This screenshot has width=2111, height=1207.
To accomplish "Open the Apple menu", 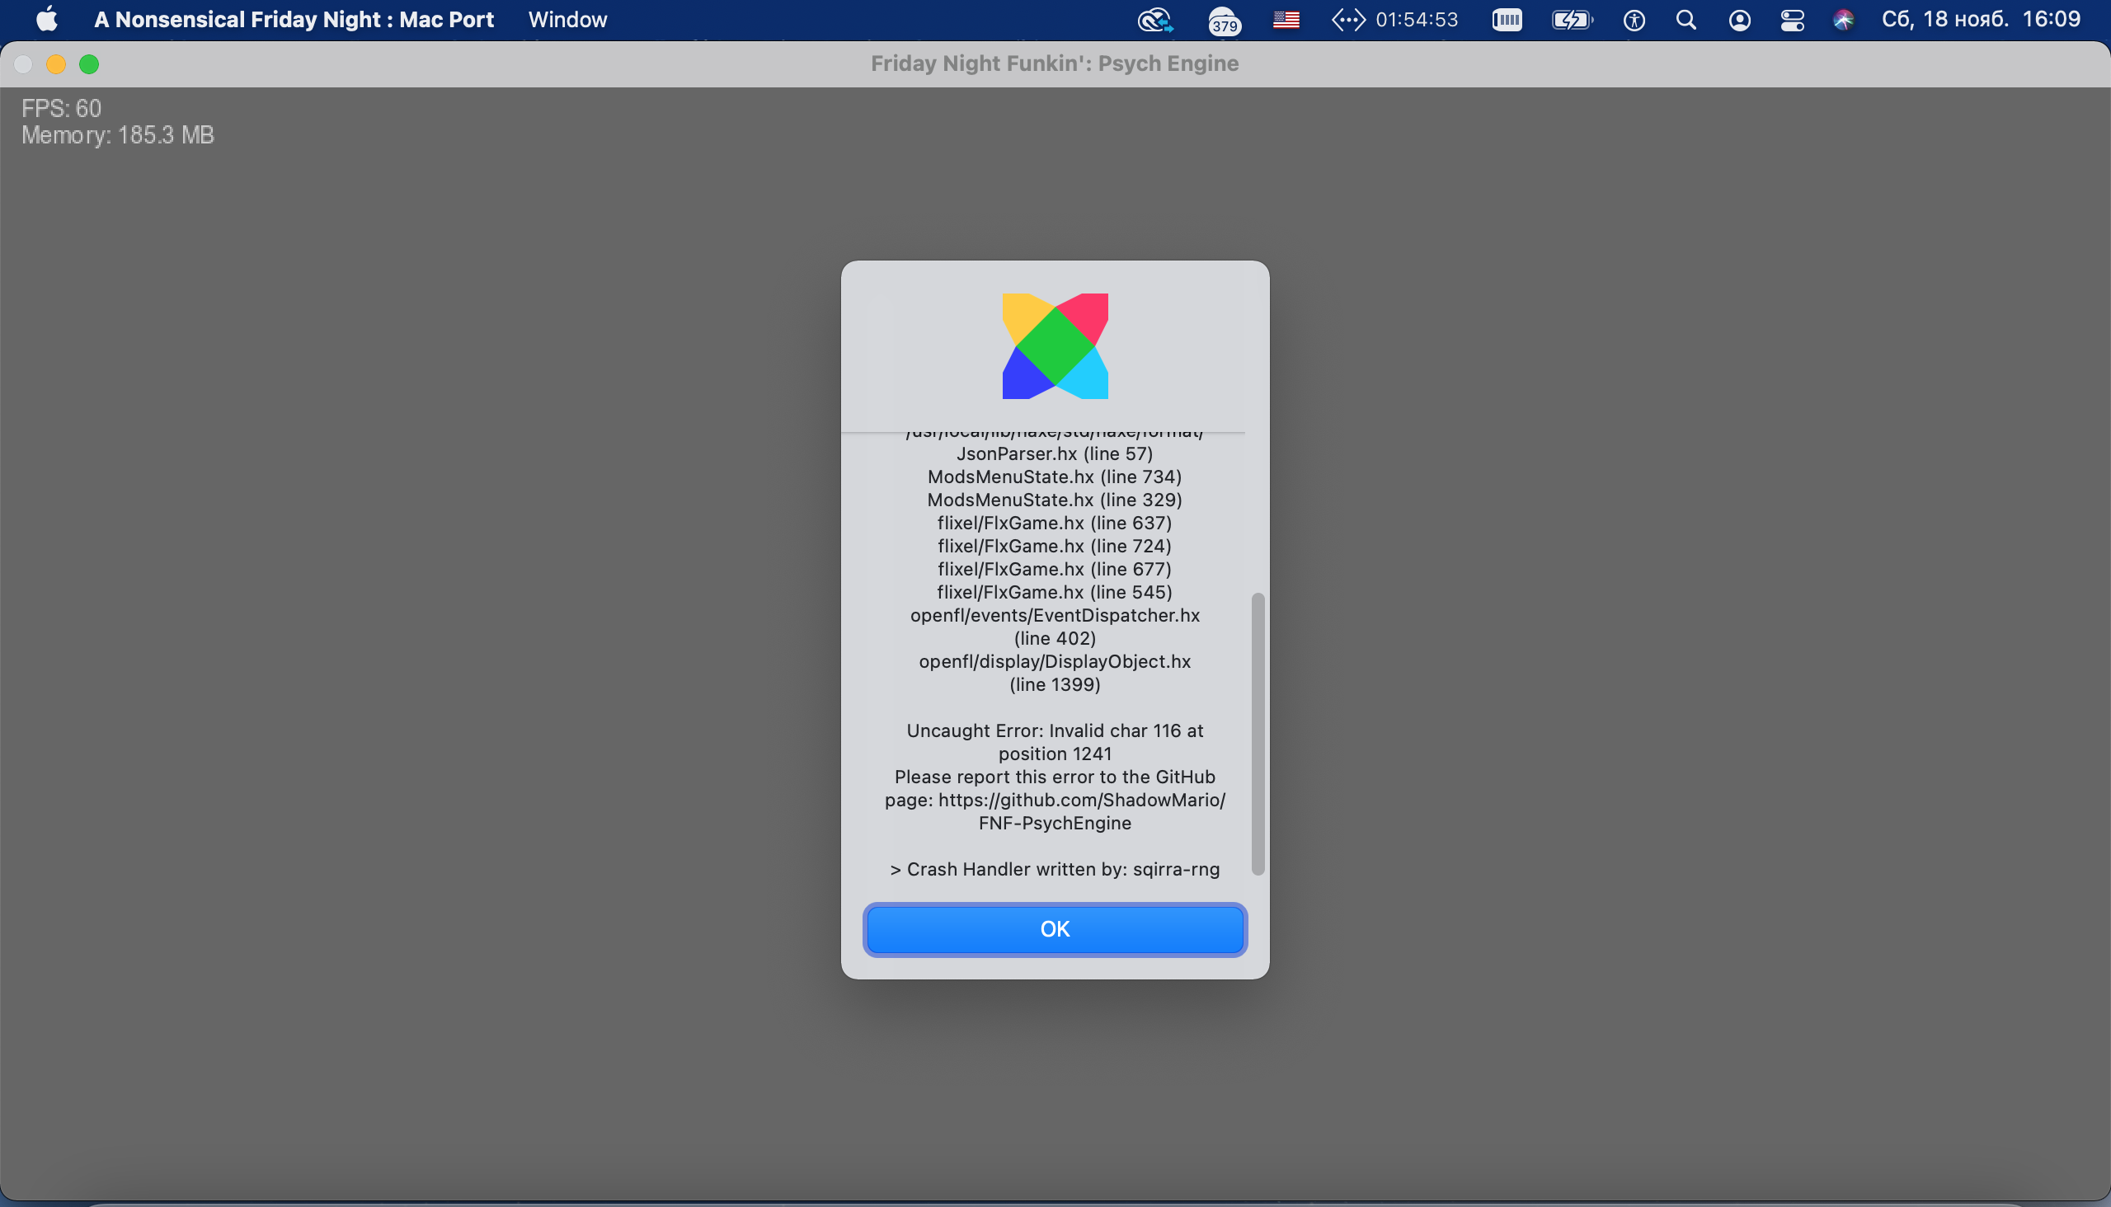I will coord(47,19).
